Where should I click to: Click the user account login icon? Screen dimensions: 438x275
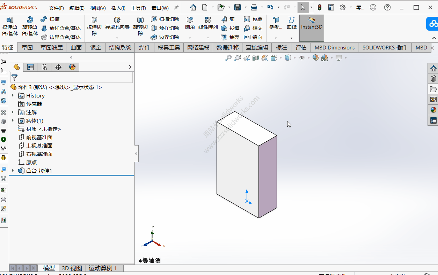373,7
